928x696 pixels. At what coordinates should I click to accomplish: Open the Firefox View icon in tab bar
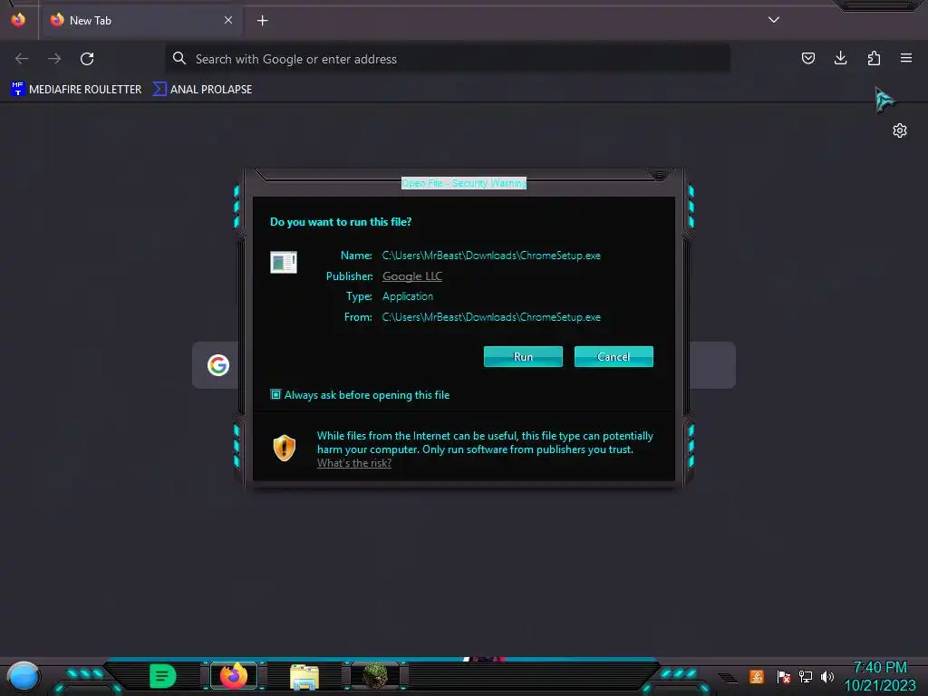tap(18, 20)
